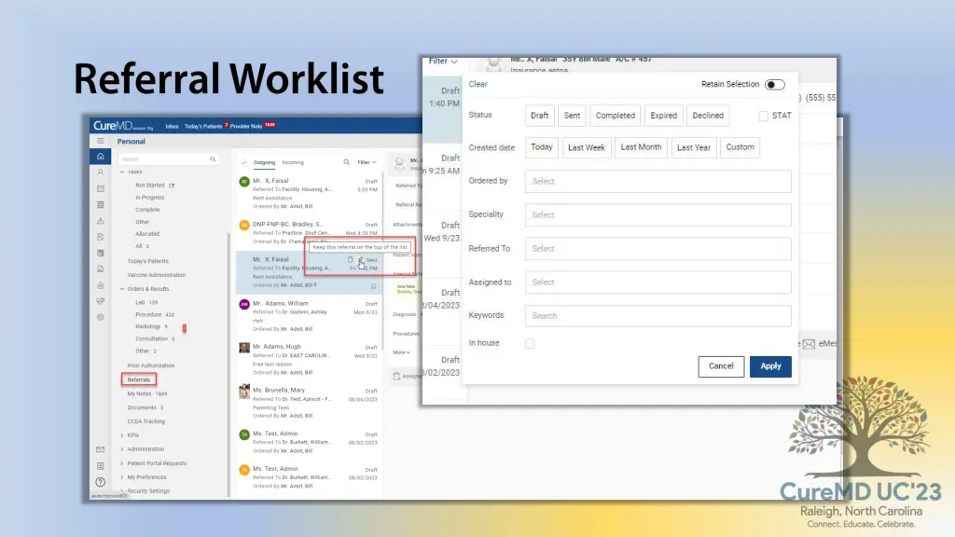Expand My Preferences
This screenshot has height=537, width=955.
122,477
